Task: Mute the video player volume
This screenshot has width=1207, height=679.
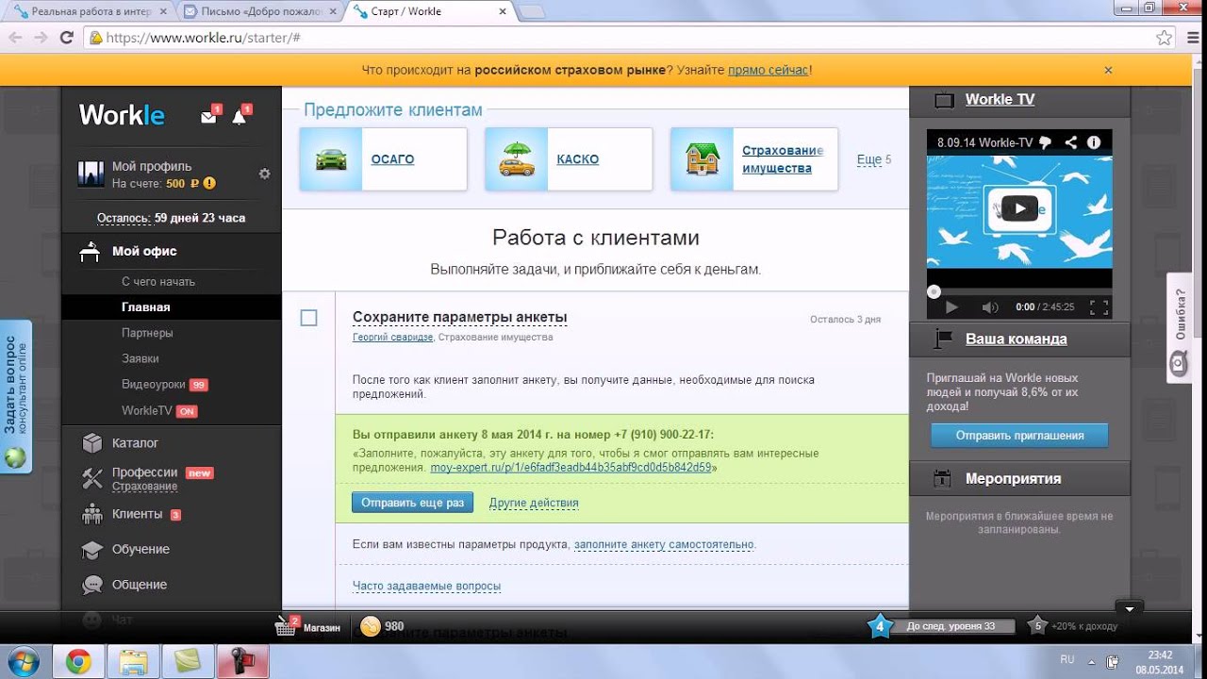Action: 989,307
